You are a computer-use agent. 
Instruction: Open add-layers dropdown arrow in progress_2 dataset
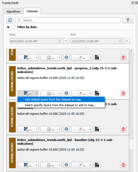coord(36,93)
